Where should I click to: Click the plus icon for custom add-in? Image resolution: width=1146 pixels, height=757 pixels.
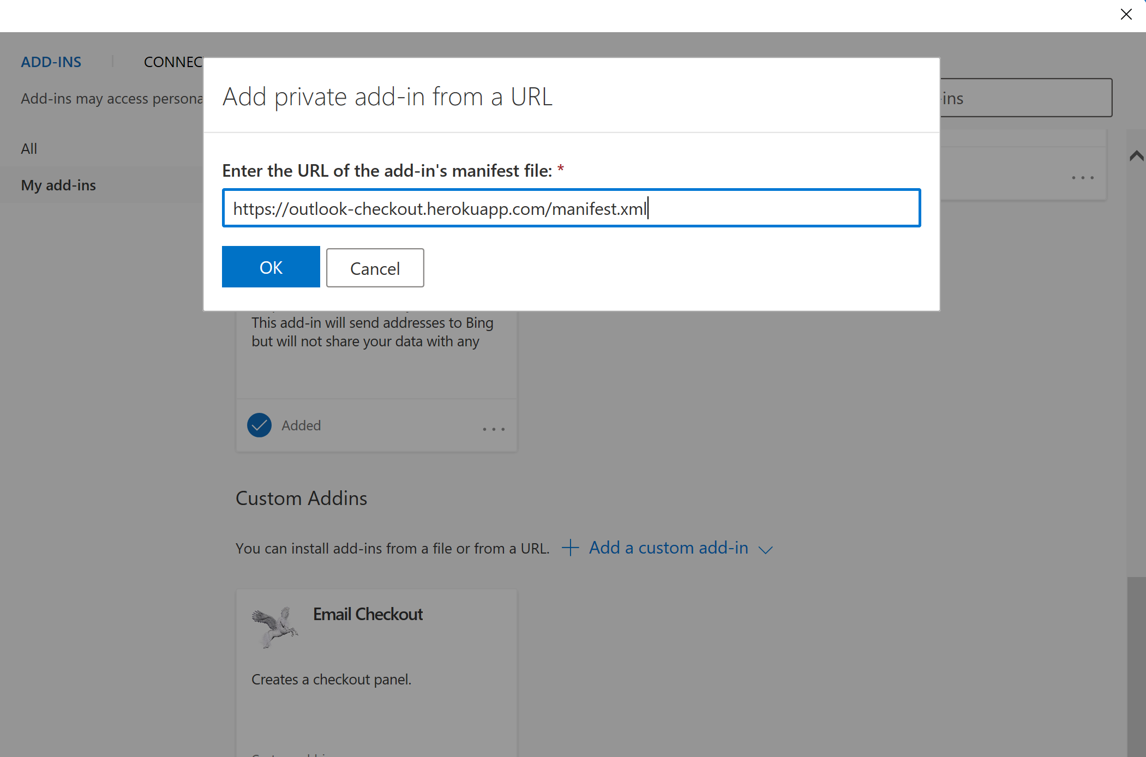point(570,548)
